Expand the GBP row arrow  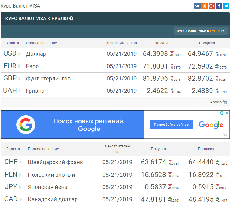(20, 78)
